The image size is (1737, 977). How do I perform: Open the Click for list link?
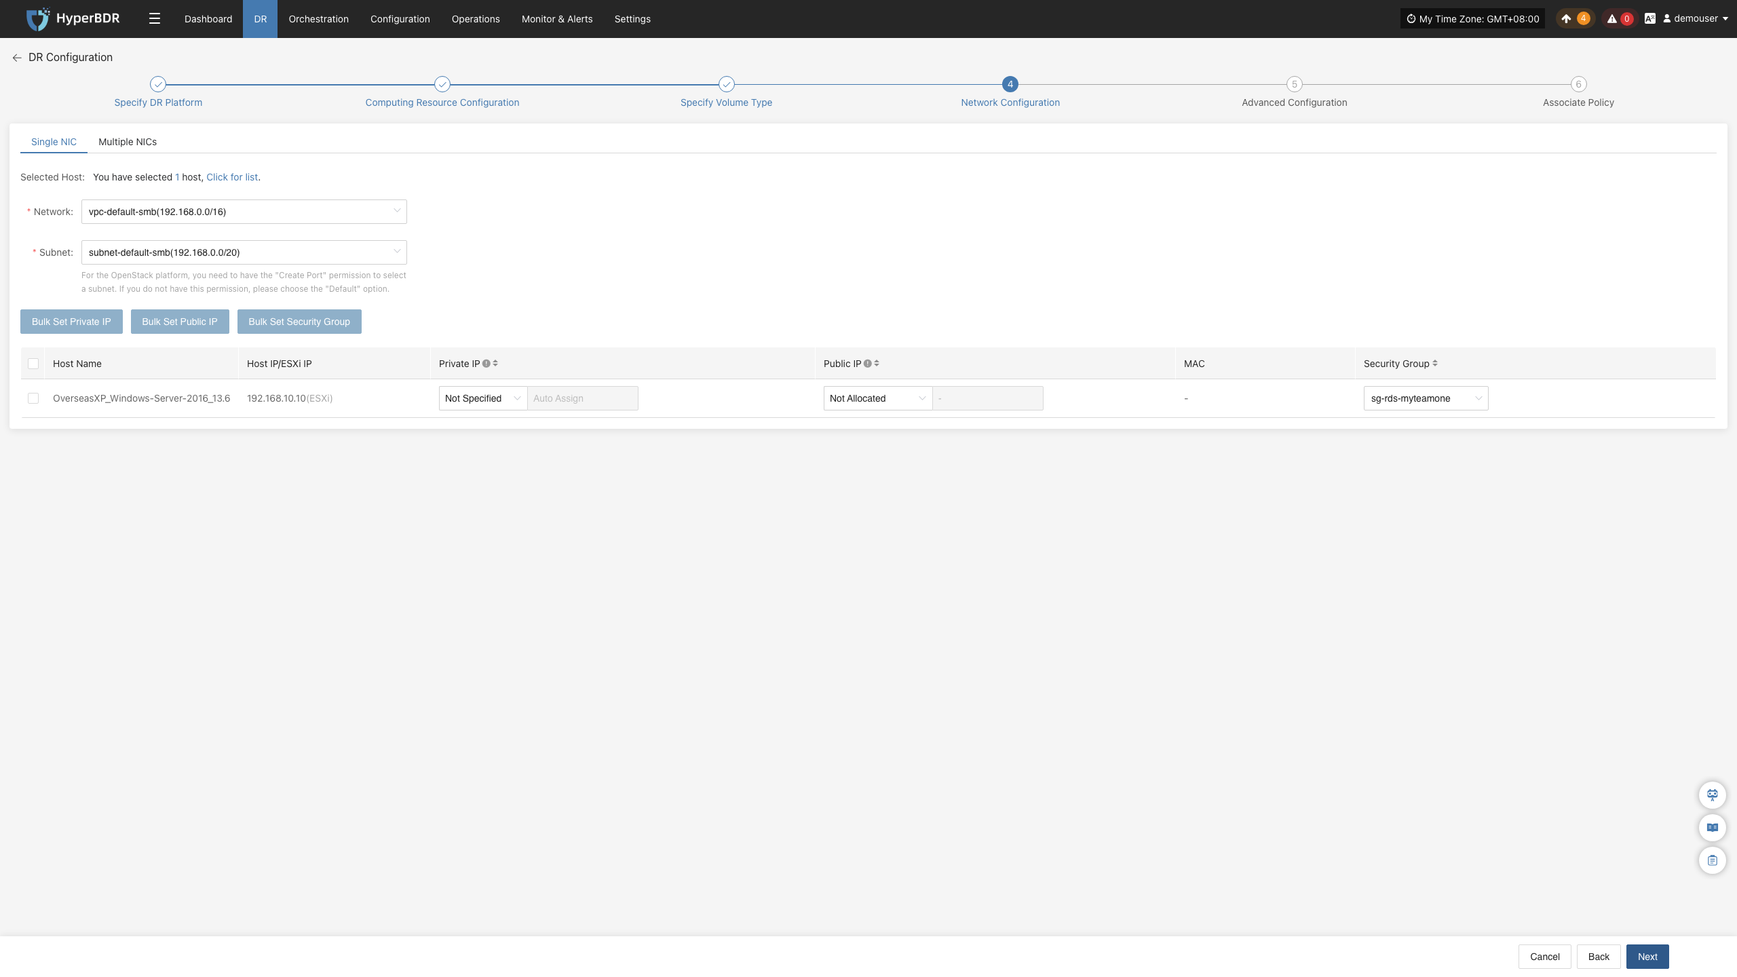(232, 177)
